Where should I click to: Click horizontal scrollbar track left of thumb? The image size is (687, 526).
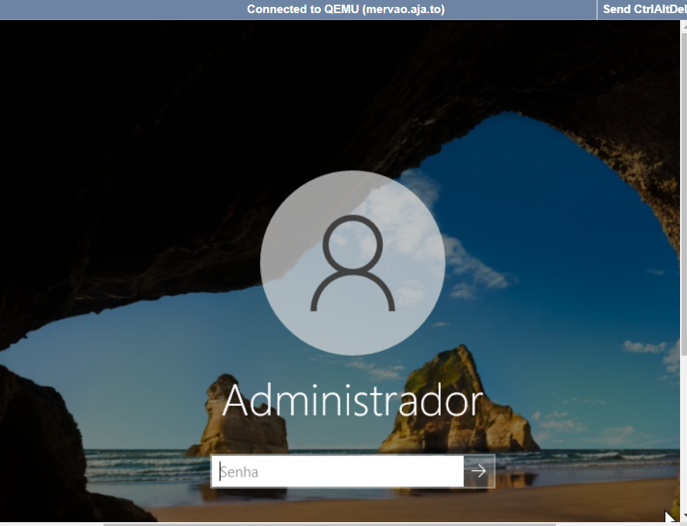click(x=50, y=524)
